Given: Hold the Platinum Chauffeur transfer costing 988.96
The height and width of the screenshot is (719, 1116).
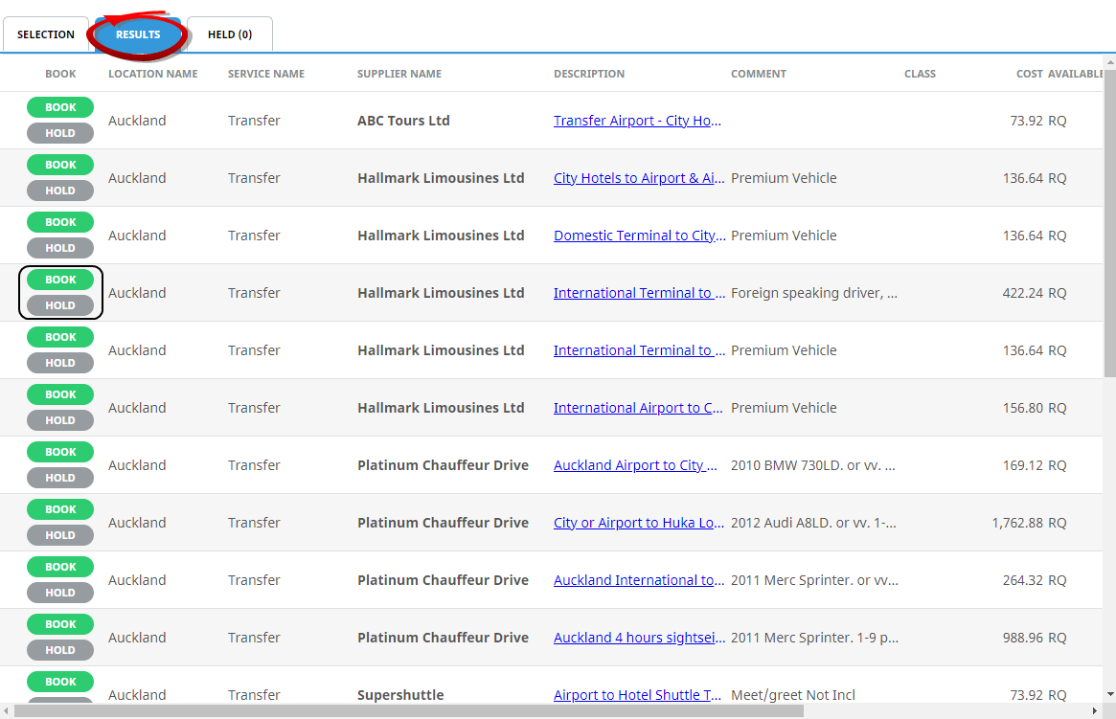Looking at the screenshot, I should [x=60, y=650].
